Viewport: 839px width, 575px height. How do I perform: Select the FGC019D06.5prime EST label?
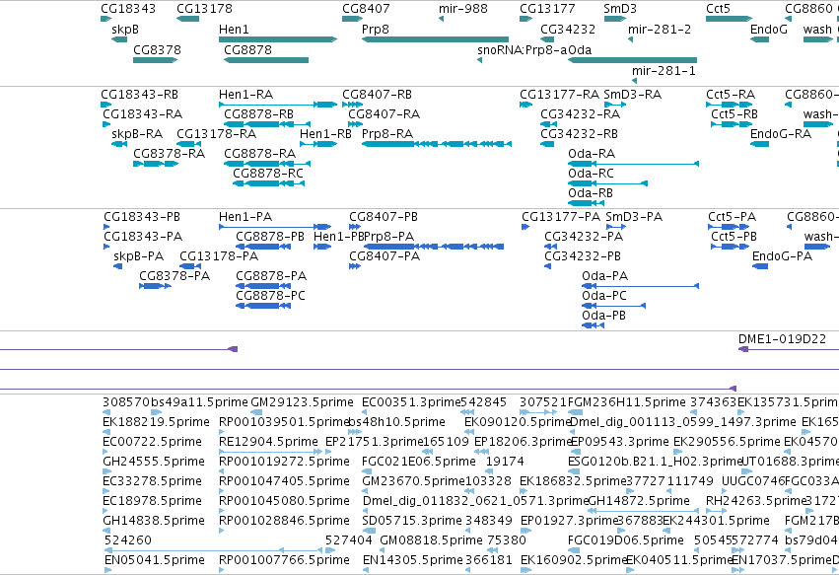pyautogui.click(x=625, y=540)
